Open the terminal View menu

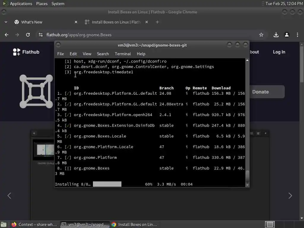pyautogui.click(x=87, y=54)
